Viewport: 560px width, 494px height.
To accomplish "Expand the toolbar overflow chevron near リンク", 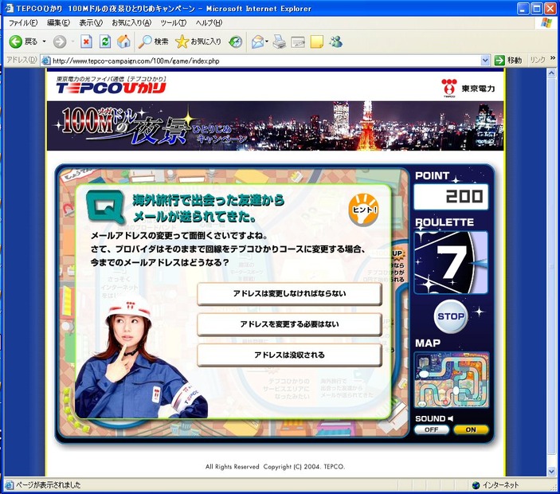I will pyautogui.click(x=553, y=58).
